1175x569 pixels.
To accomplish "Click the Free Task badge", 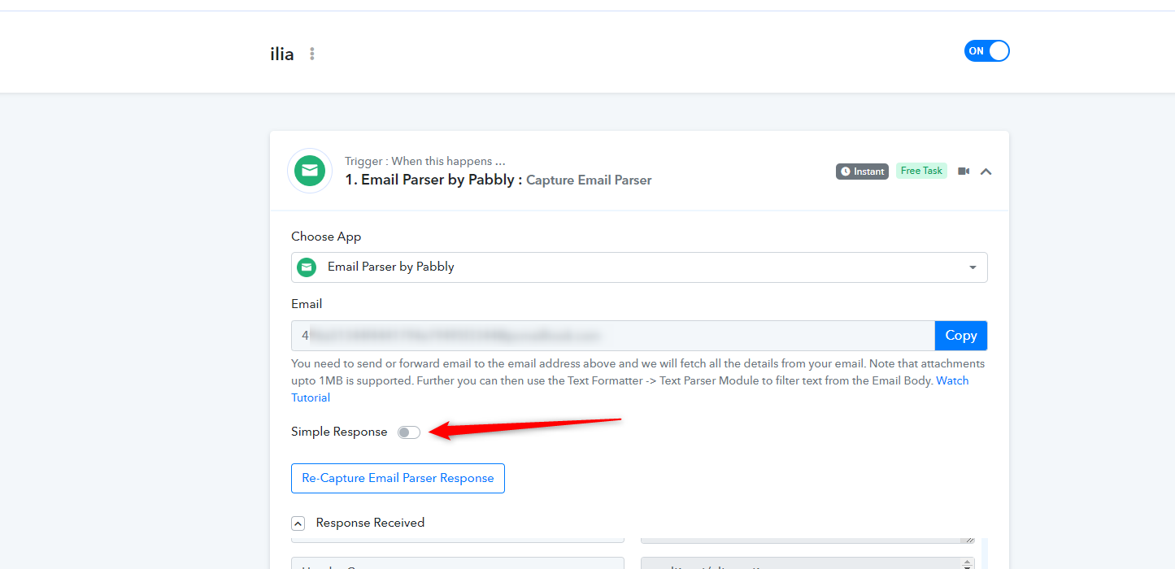I will click(921, 171).
